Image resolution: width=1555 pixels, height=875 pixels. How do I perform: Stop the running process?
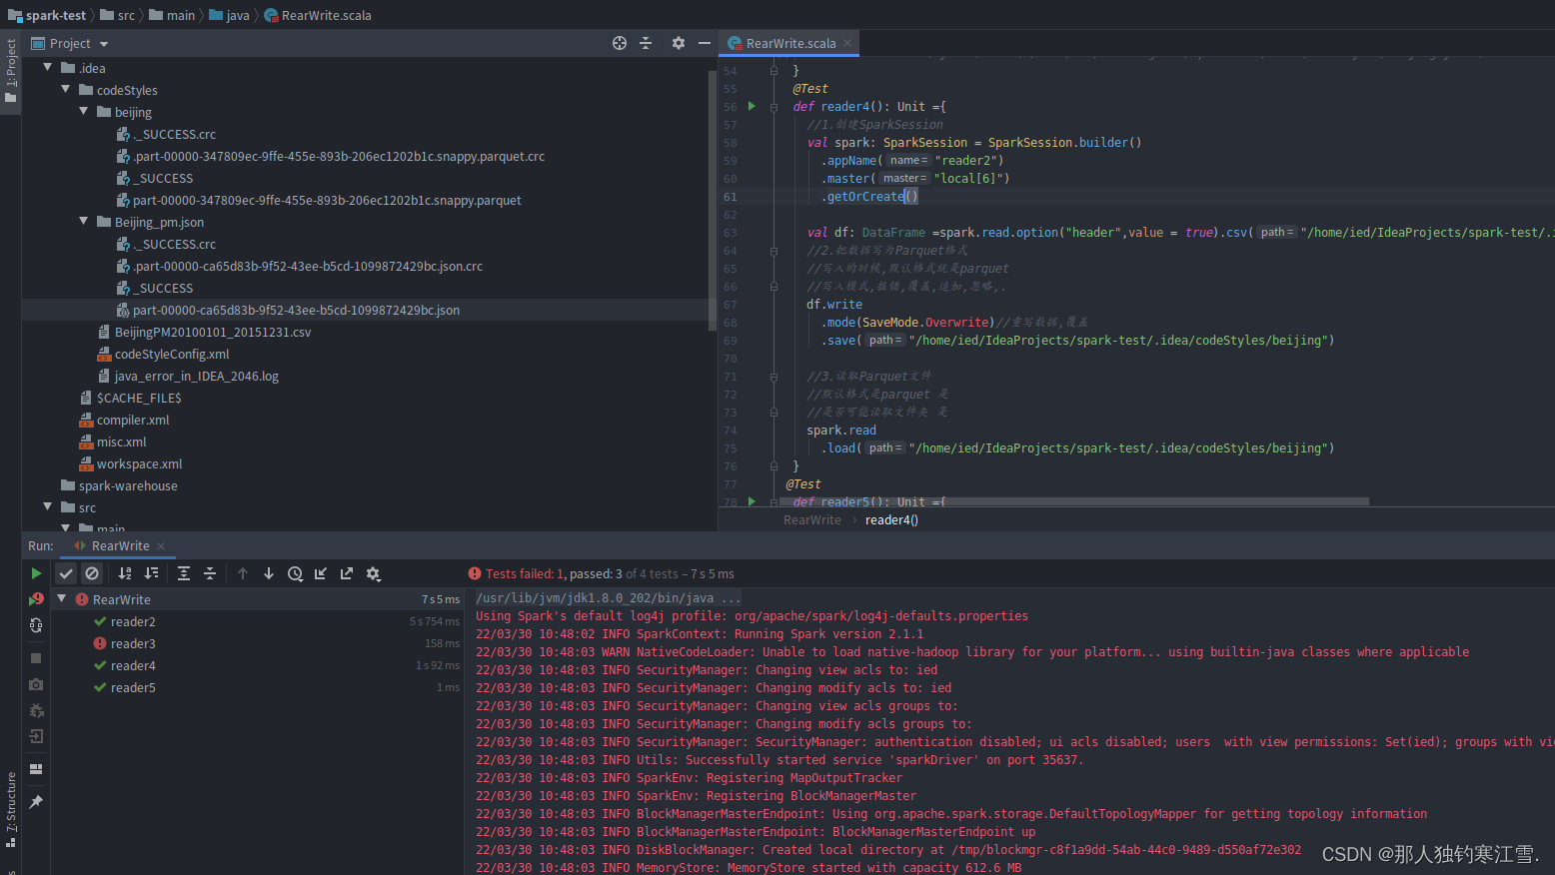(36, 658)
